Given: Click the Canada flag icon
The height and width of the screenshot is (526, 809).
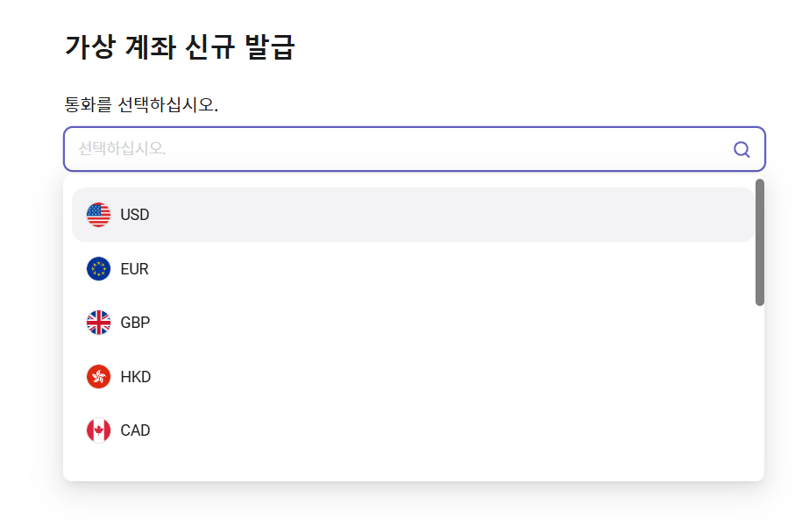Looking at the screenshot, I should [98, 430].
